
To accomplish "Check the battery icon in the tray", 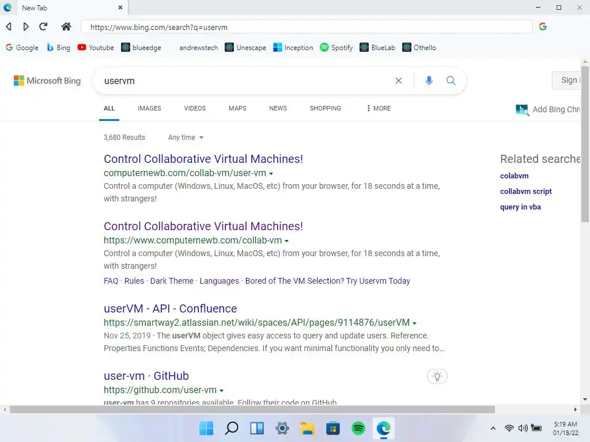I will 536,428.
